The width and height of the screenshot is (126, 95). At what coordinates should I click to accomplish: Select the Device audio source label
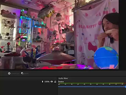coord(61,82)
